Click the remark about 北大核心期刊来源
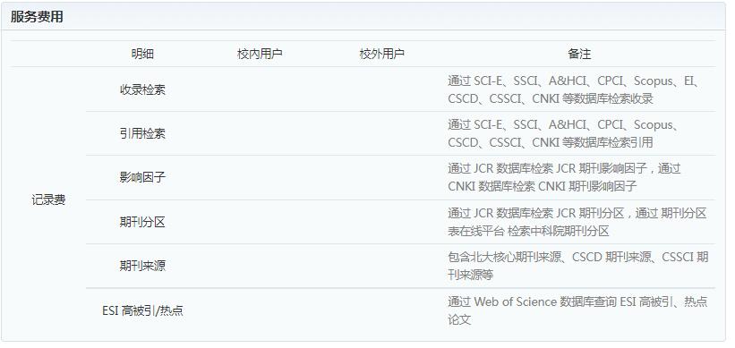This screenshot has width=735, height=348. tap(577, 266)
